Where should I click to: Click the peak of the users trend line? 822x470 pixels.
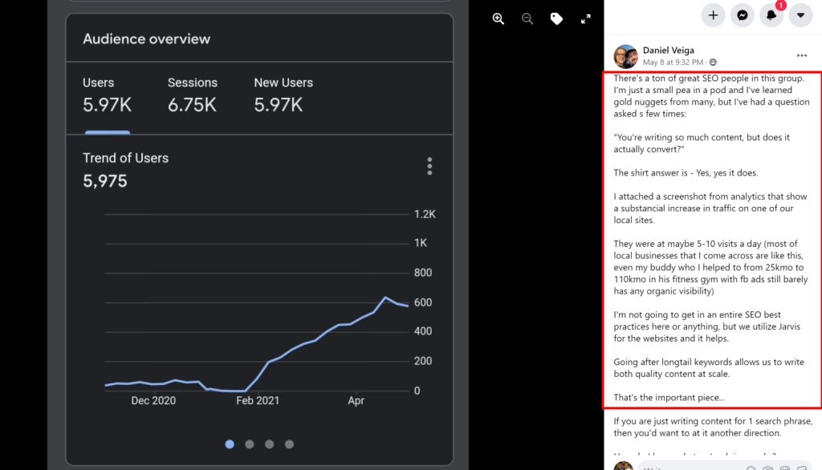385,298
